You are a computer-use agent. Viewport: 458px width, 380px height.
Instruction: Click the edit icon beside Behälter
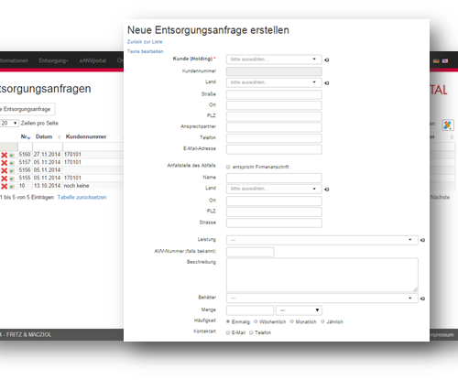(422, 299)
